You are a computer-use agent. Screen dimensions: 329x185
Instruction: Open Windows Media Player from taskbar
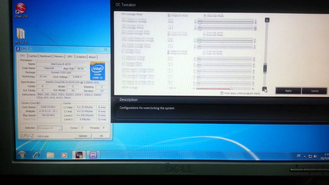point(64,155)
